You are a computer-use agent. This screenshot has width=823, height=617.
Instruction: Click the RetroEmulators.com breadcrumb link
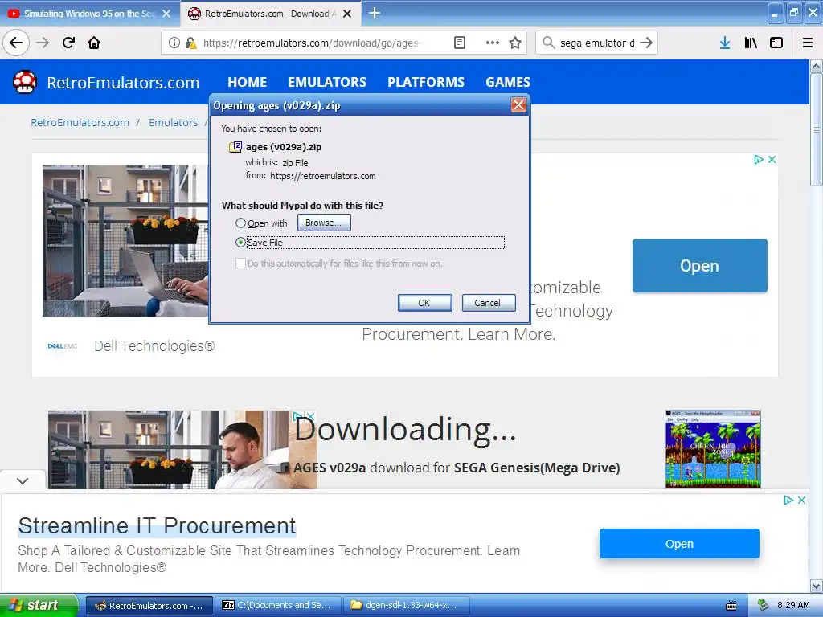coord(80,122)
